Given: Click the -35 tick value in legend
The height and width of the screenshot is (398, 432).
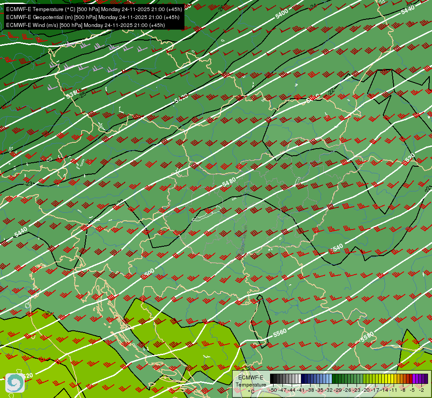Looking at the screenshot, I should [319, 390].
